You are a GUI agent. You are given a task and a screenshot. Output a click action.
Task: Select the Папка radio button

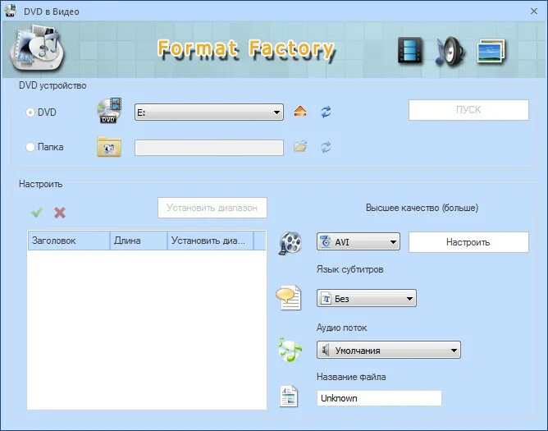(30, 147)
